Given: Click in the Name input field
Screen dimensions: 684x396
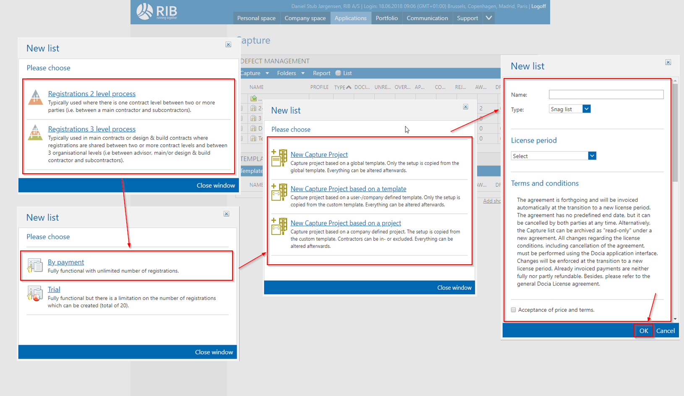Looking at the screenshot, I should 606,95.
